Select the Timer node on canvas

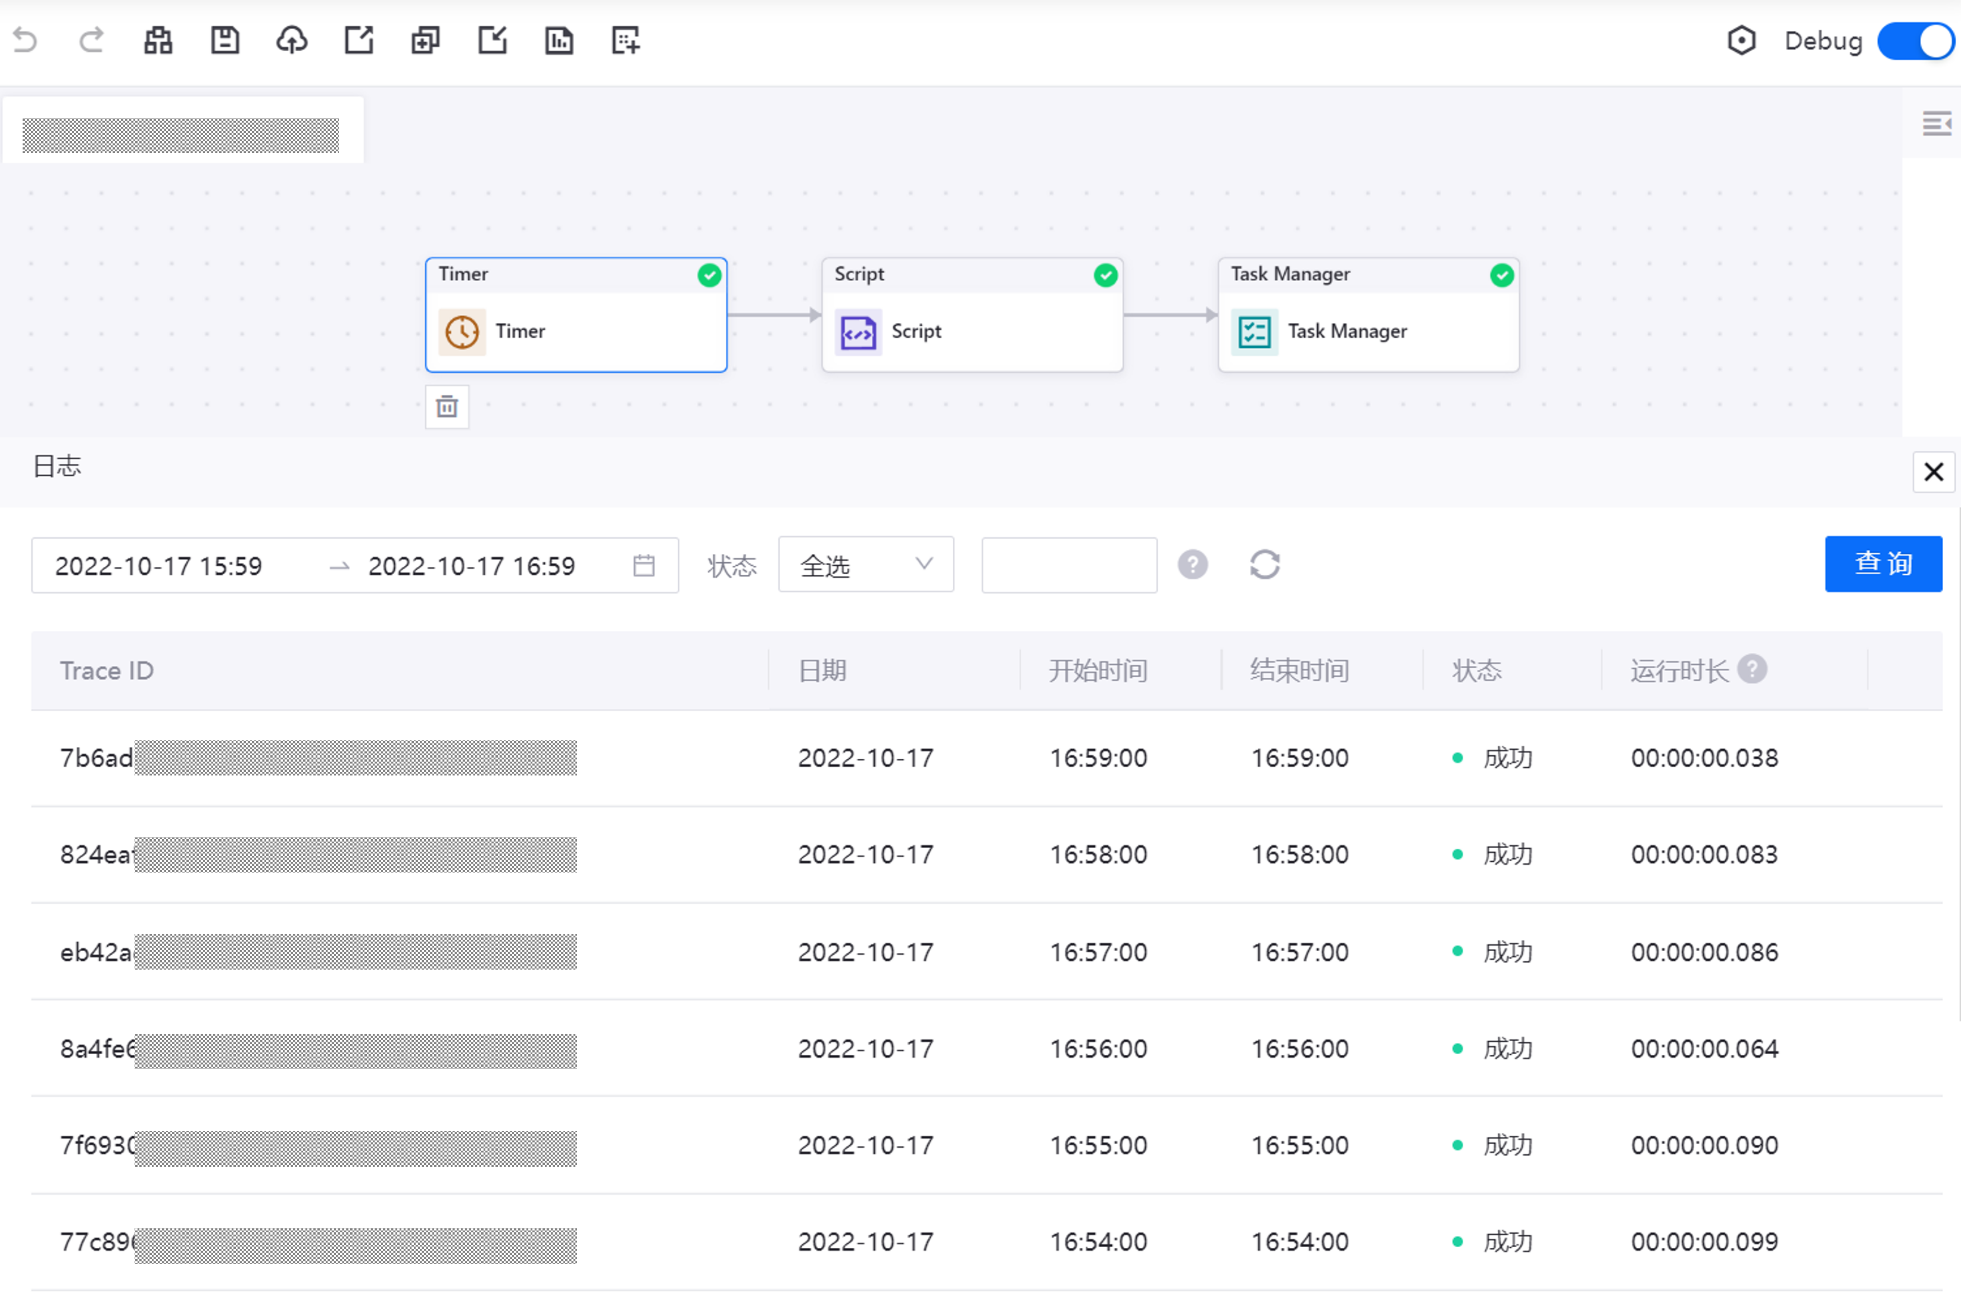(x=575, y=316)
